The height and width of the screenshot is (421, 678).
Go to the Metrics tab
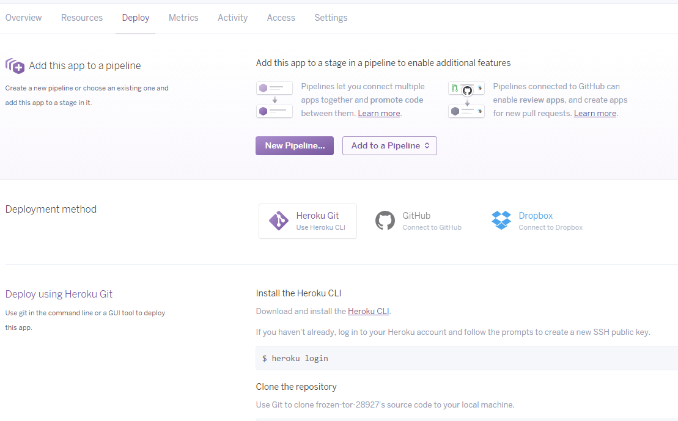[x=183, y=18]
